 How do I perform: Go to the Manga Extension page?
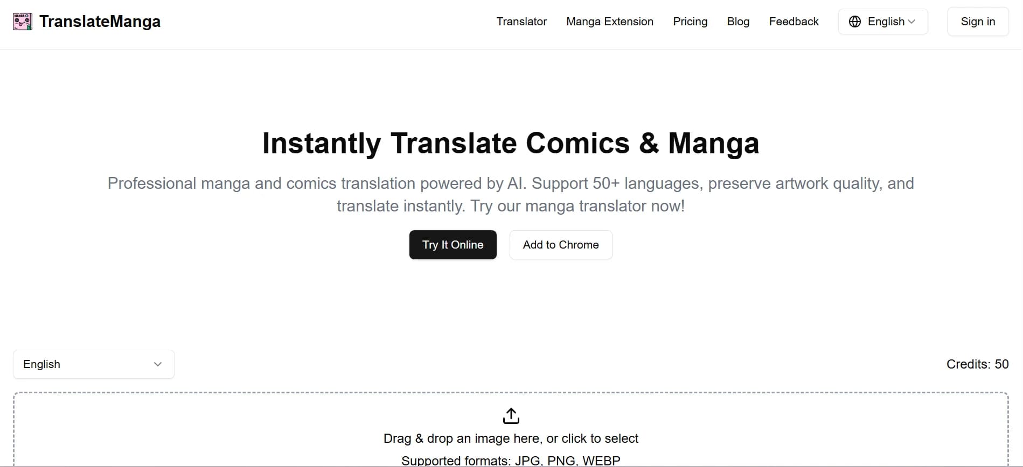(609, 22)
